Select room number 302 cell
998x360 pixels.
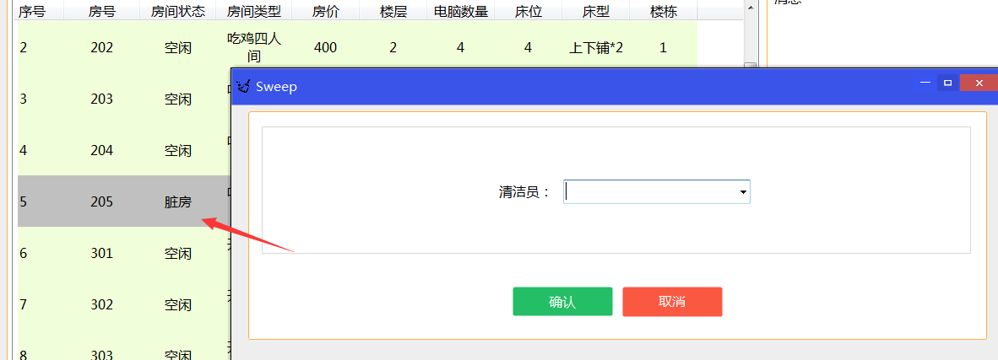coord(102,304)
